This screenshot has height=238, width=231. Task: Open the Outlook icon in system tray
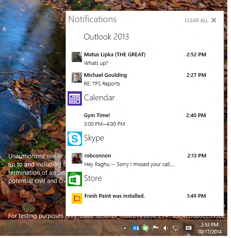pyautogui.click(x=135, y=228)
